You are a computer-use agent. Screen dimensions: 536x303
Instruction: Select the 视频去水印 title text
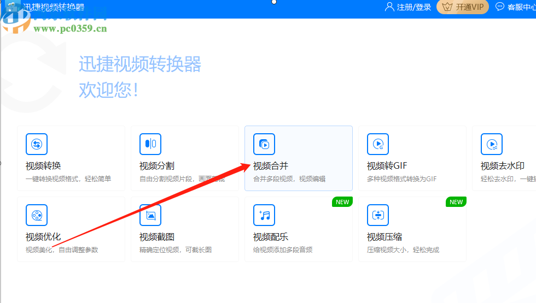tap(503, 166)
